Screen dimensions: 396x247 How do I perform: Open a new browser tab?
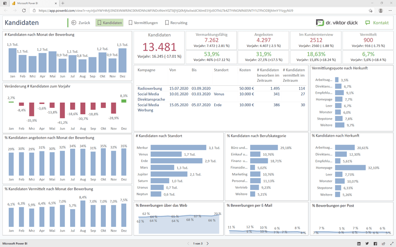(63, 3)
